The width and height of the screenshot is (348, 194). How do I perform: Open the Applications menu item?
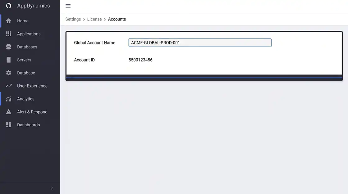click(x=30, y=34)
